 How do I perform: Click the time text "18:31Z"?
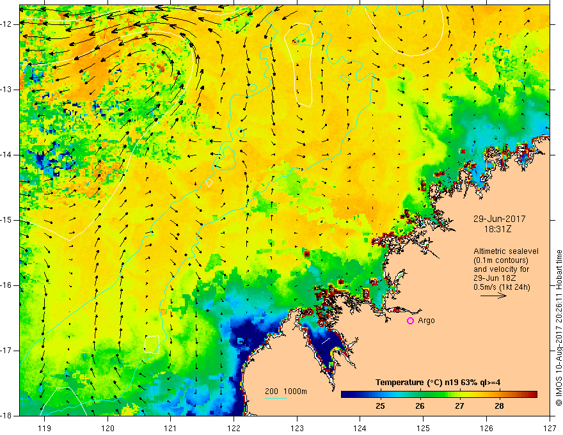tap(497, 229)
